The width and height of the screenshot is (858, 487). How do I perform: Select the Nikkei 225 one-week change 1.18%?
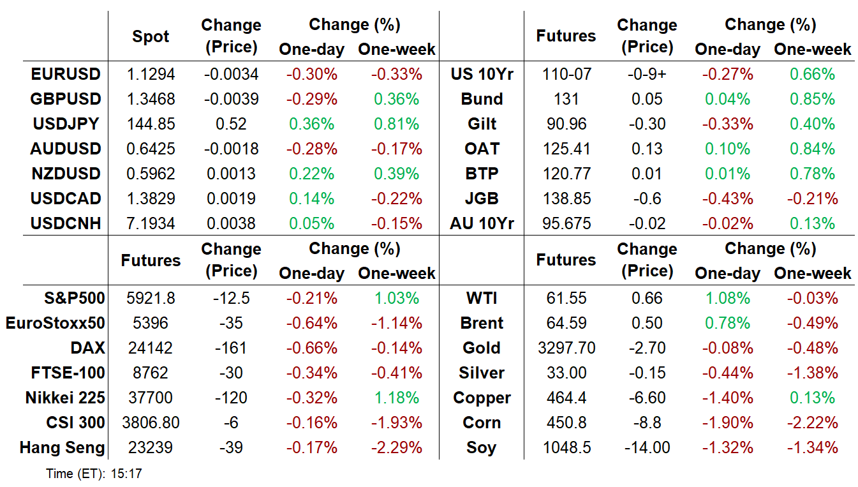click(x=396, y=398)
